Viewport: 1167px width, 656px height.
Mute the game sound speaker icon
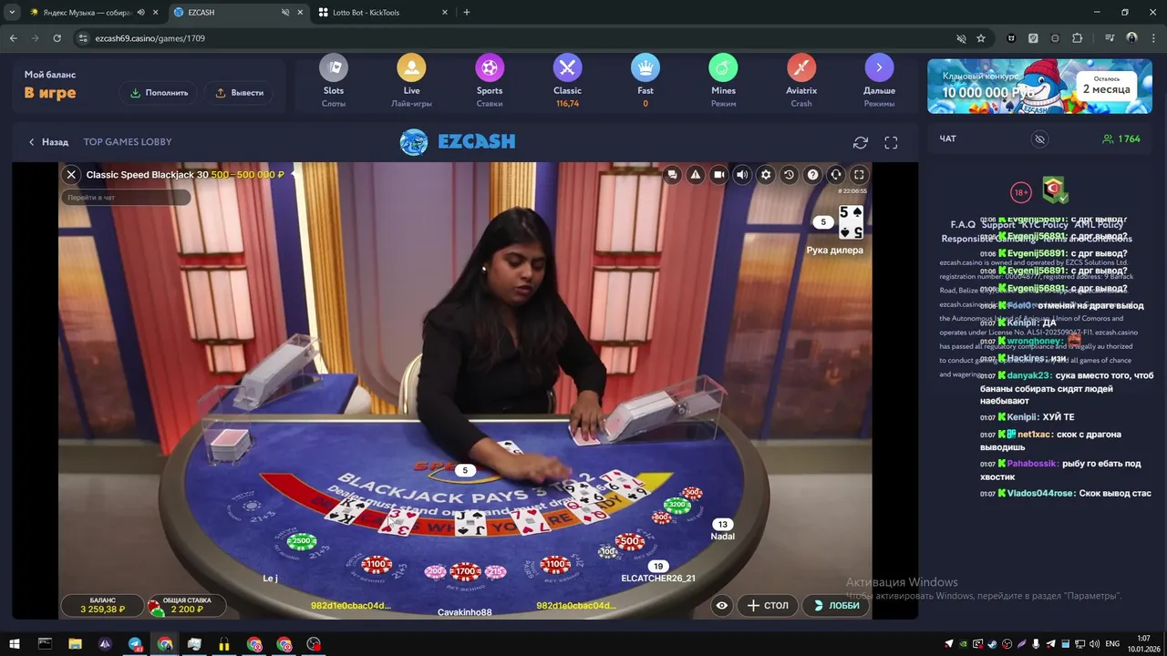tap(742, 175)
